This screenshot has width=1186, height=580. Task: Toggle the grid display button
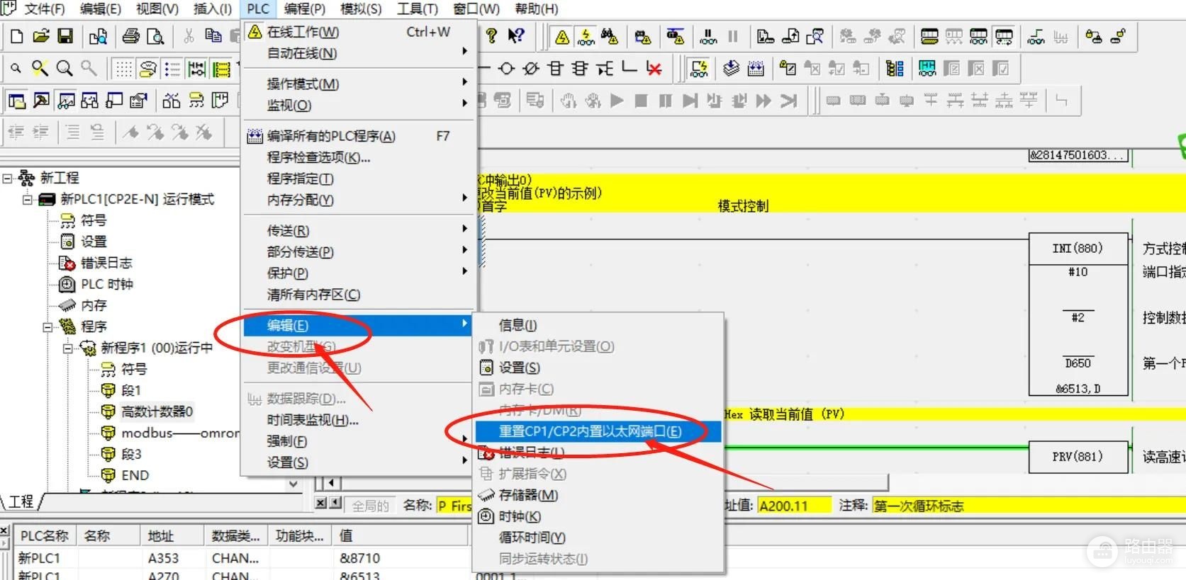pyautogui.click(x=123, y=69)
